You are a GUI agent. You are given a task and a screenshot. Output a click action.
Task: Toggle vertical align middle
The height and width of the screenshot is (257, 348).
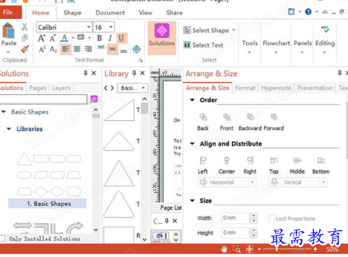click(x=112, y=49)
